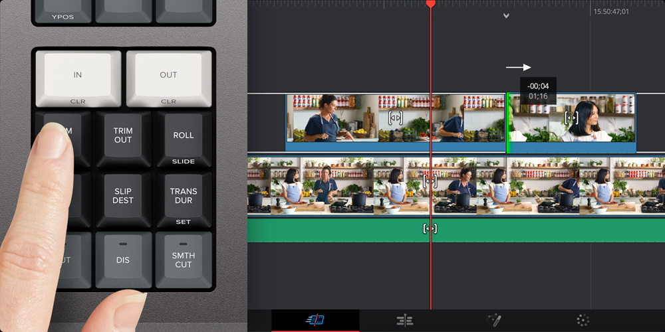Grab the red playhead handle at the ruler
Image resolution: width=665 pixels, height=332 pixels.
(431, 4)
